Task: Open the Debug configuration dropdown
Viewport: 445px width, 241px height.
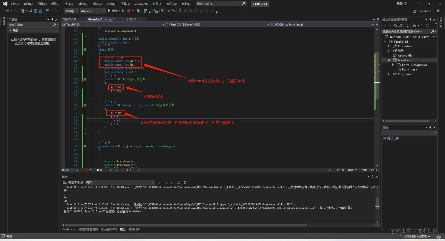Action: tap(71, 11)
